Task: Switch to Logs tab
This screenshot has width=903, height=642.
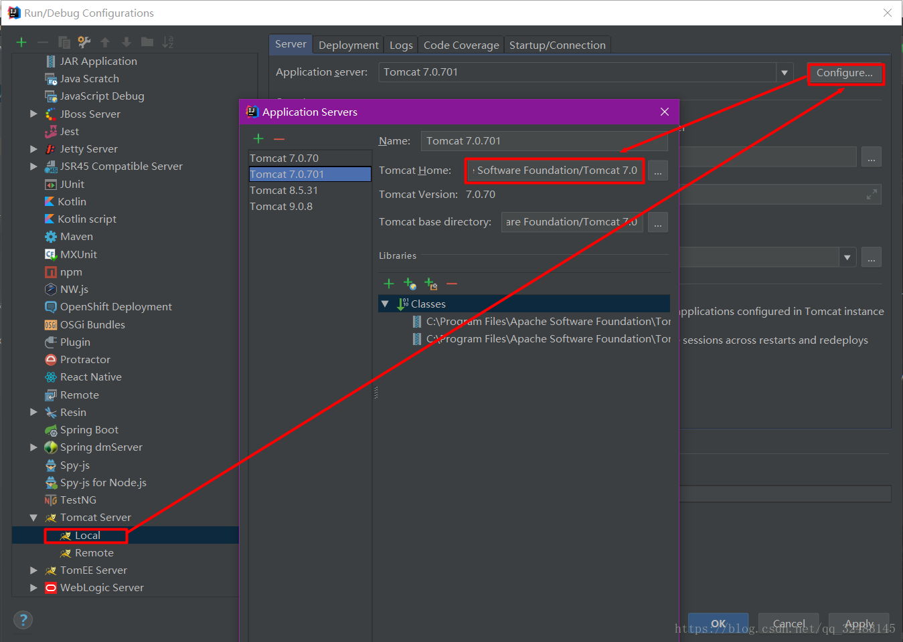Action: pyautogui.click(x=401, y=45)
